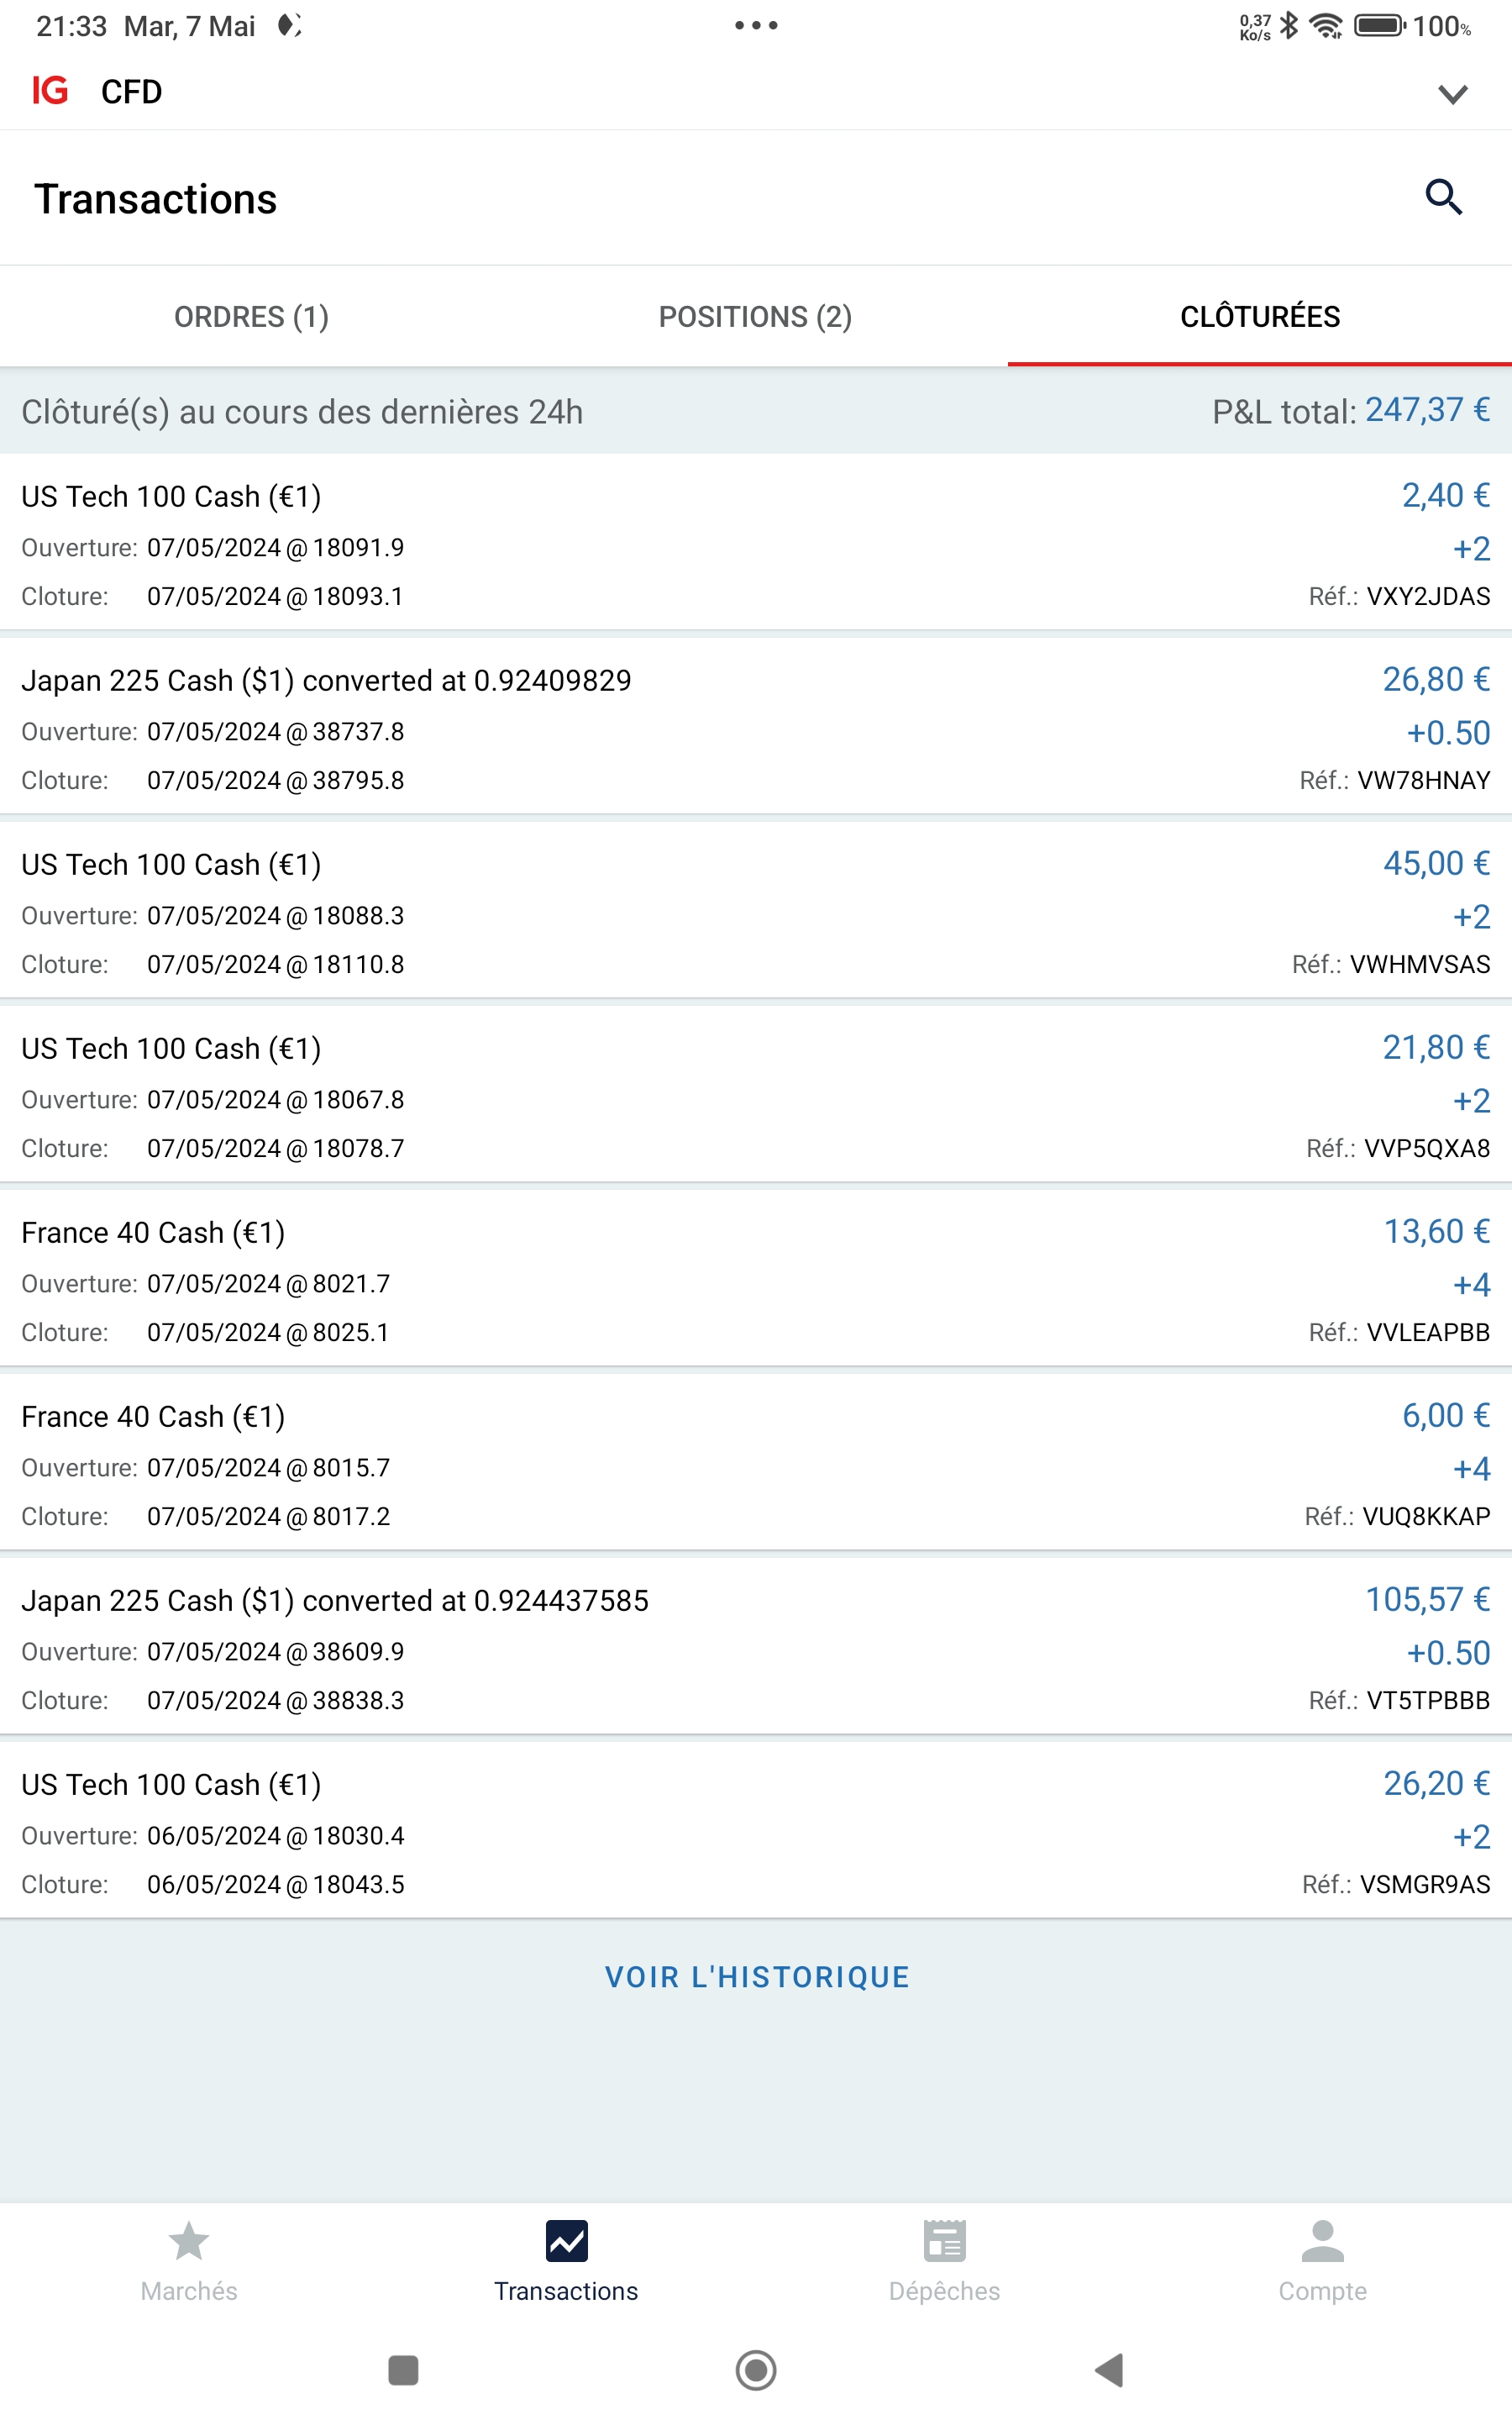Switch to the POSITIONS (2) tab
Screen dimensions: 1512x2420
click(755, 317)
